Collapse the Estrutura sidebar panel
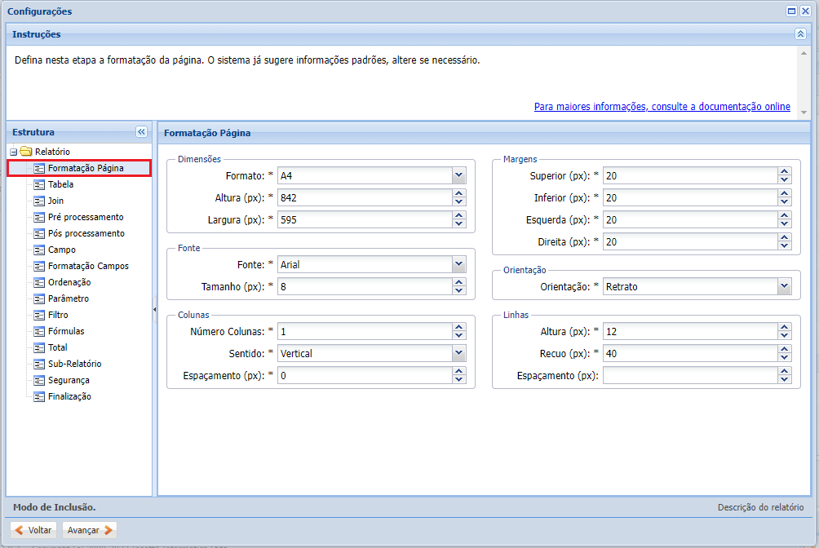 [141, 132]
